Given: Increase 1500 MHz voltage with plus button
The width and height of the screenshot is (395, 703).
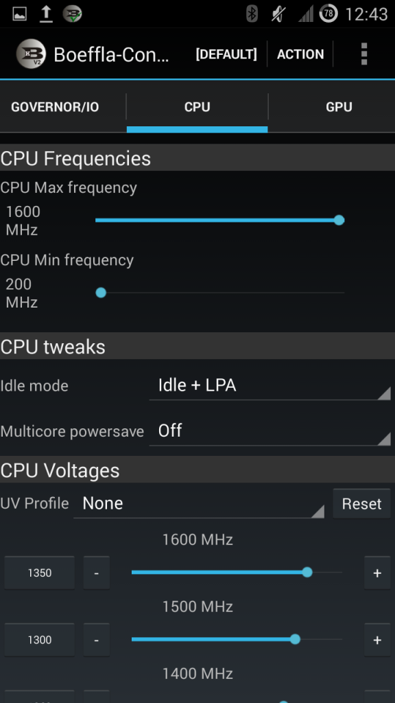Looking at the screenshot, I should pos(377,640).
